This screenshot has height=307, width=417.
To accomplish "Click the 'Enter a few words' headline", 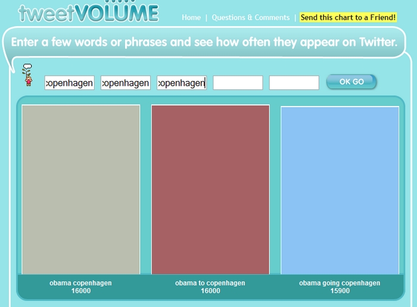I will (x=204, y=42).
